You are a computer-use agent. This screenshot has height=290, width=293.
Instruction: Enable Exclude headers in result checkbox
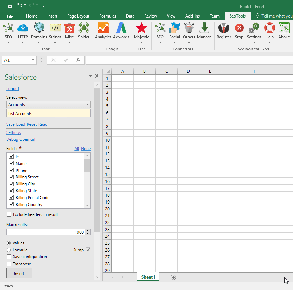[x=9, y=214]
